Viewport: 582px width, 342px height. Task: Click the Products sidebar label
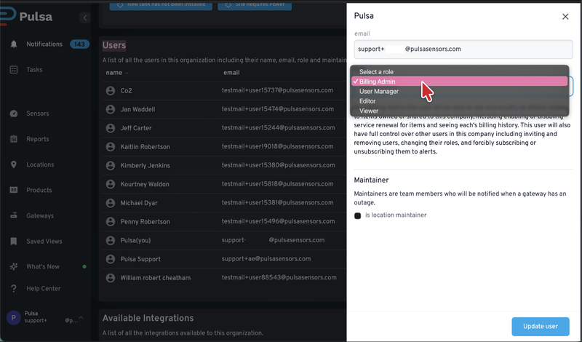39,190
